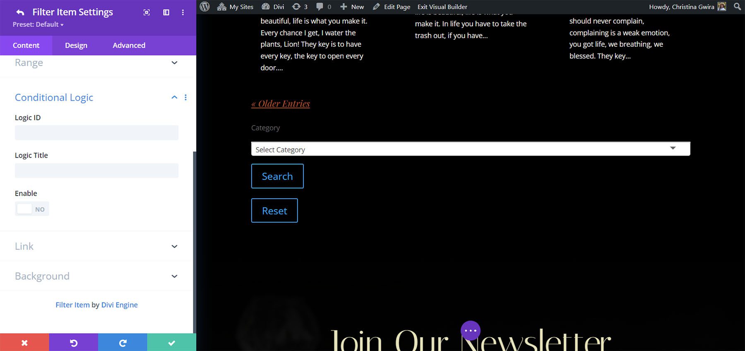This screenshot has width=745, height=351.
Task: Open Conditional Logic section options menu
Action: [x=185, y=97]
